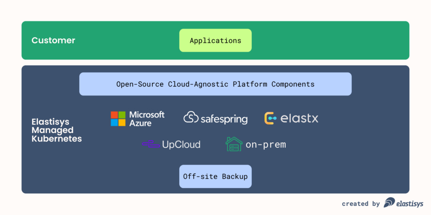Click the purple UpCloud logo icon
The height and width of the screenshot is (215, 431).
pyautogui.click(x=151, y=144)
